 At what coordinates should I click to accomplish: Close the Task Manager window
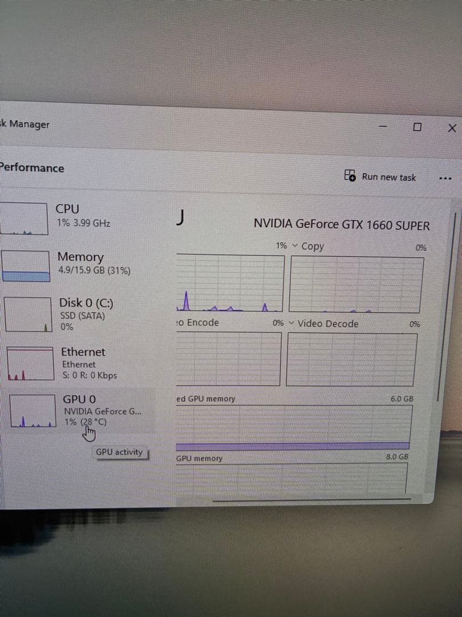coord(452,128)
